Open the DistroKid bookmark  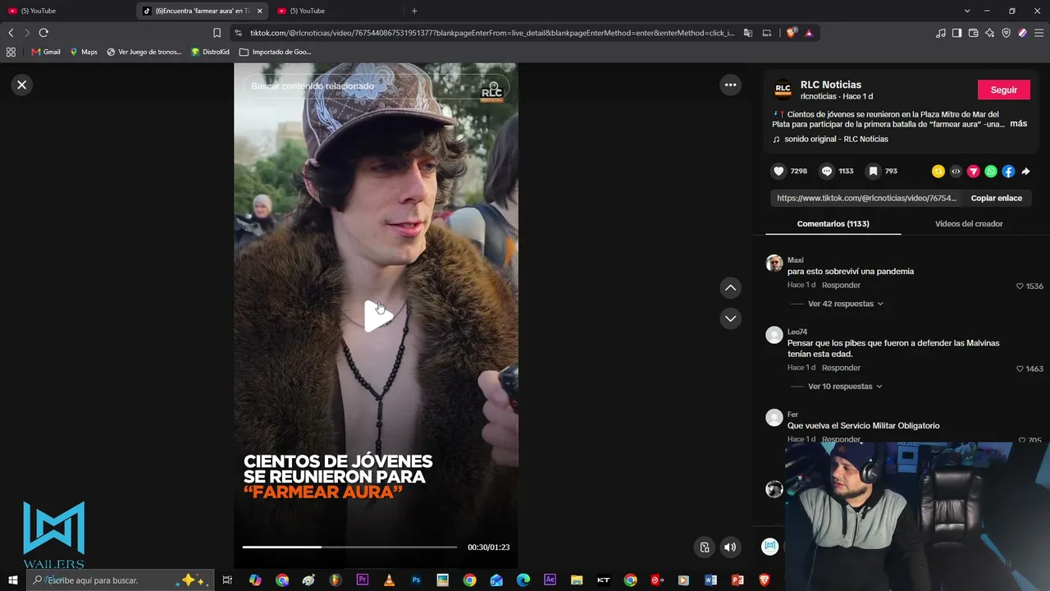[x=210, y=52]
